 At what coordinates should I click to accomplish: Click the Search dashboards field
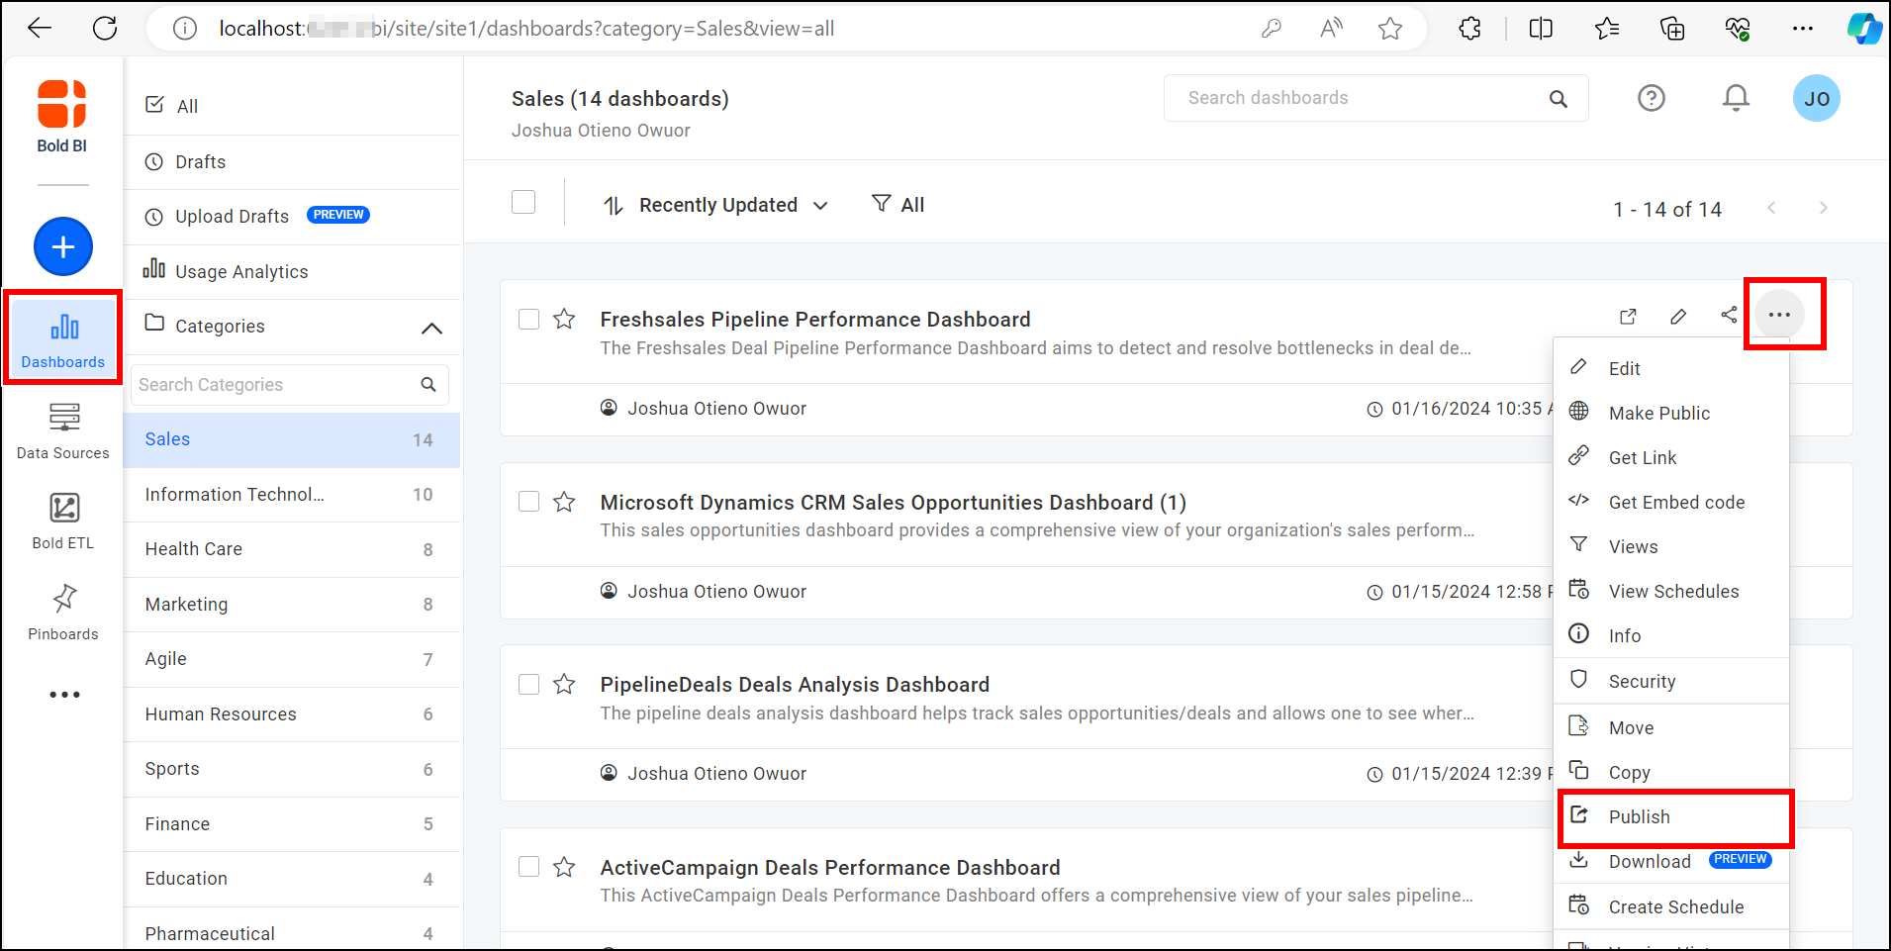[1361, 98]
